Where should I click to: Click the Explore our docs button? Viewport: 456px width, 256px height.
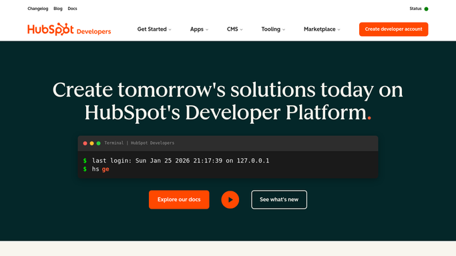tap(179, 199)
